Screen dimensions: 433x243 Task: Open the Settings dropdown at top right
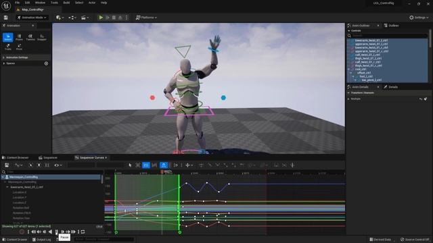click(x=419, y=18)
